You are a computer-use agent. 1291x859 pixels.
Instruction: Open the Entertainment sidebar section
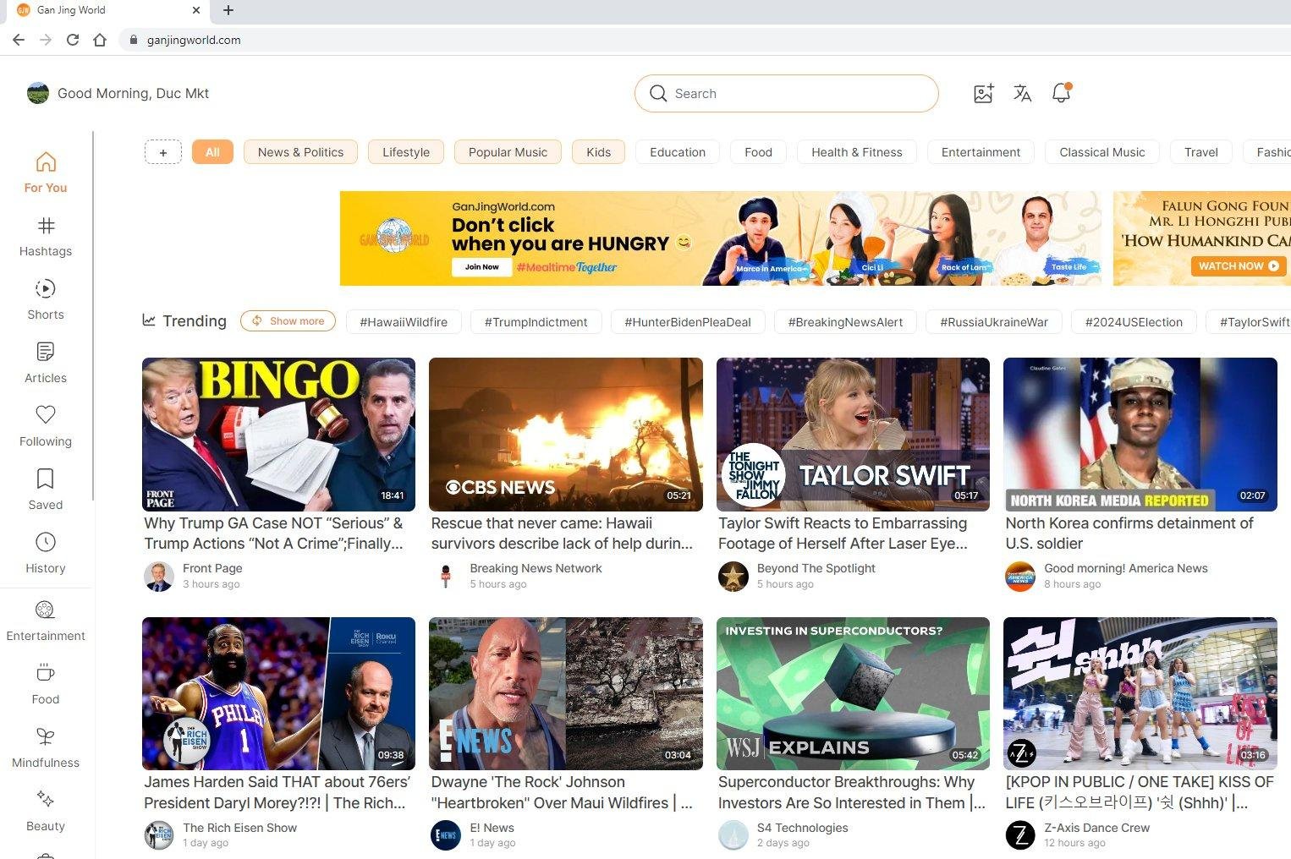(x=45, y=620)
